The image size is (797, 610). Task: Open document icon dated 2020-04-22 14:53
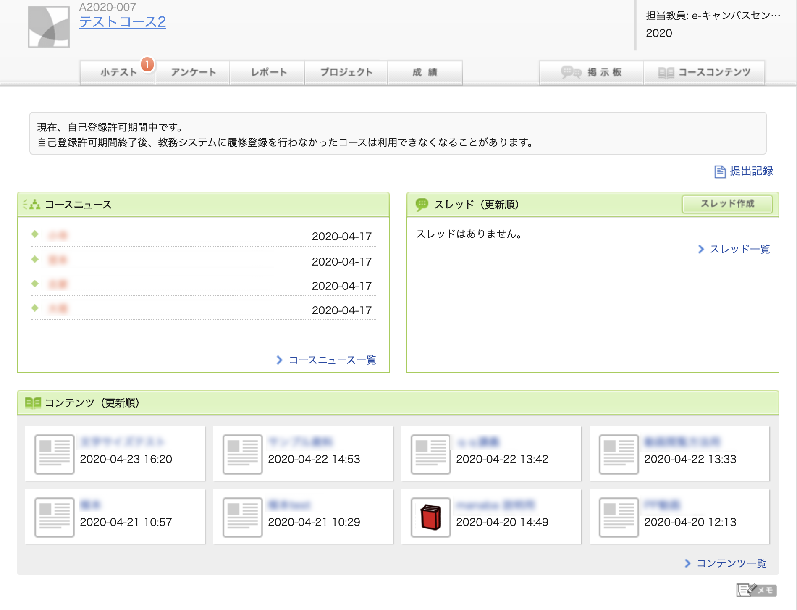[242, 455]
